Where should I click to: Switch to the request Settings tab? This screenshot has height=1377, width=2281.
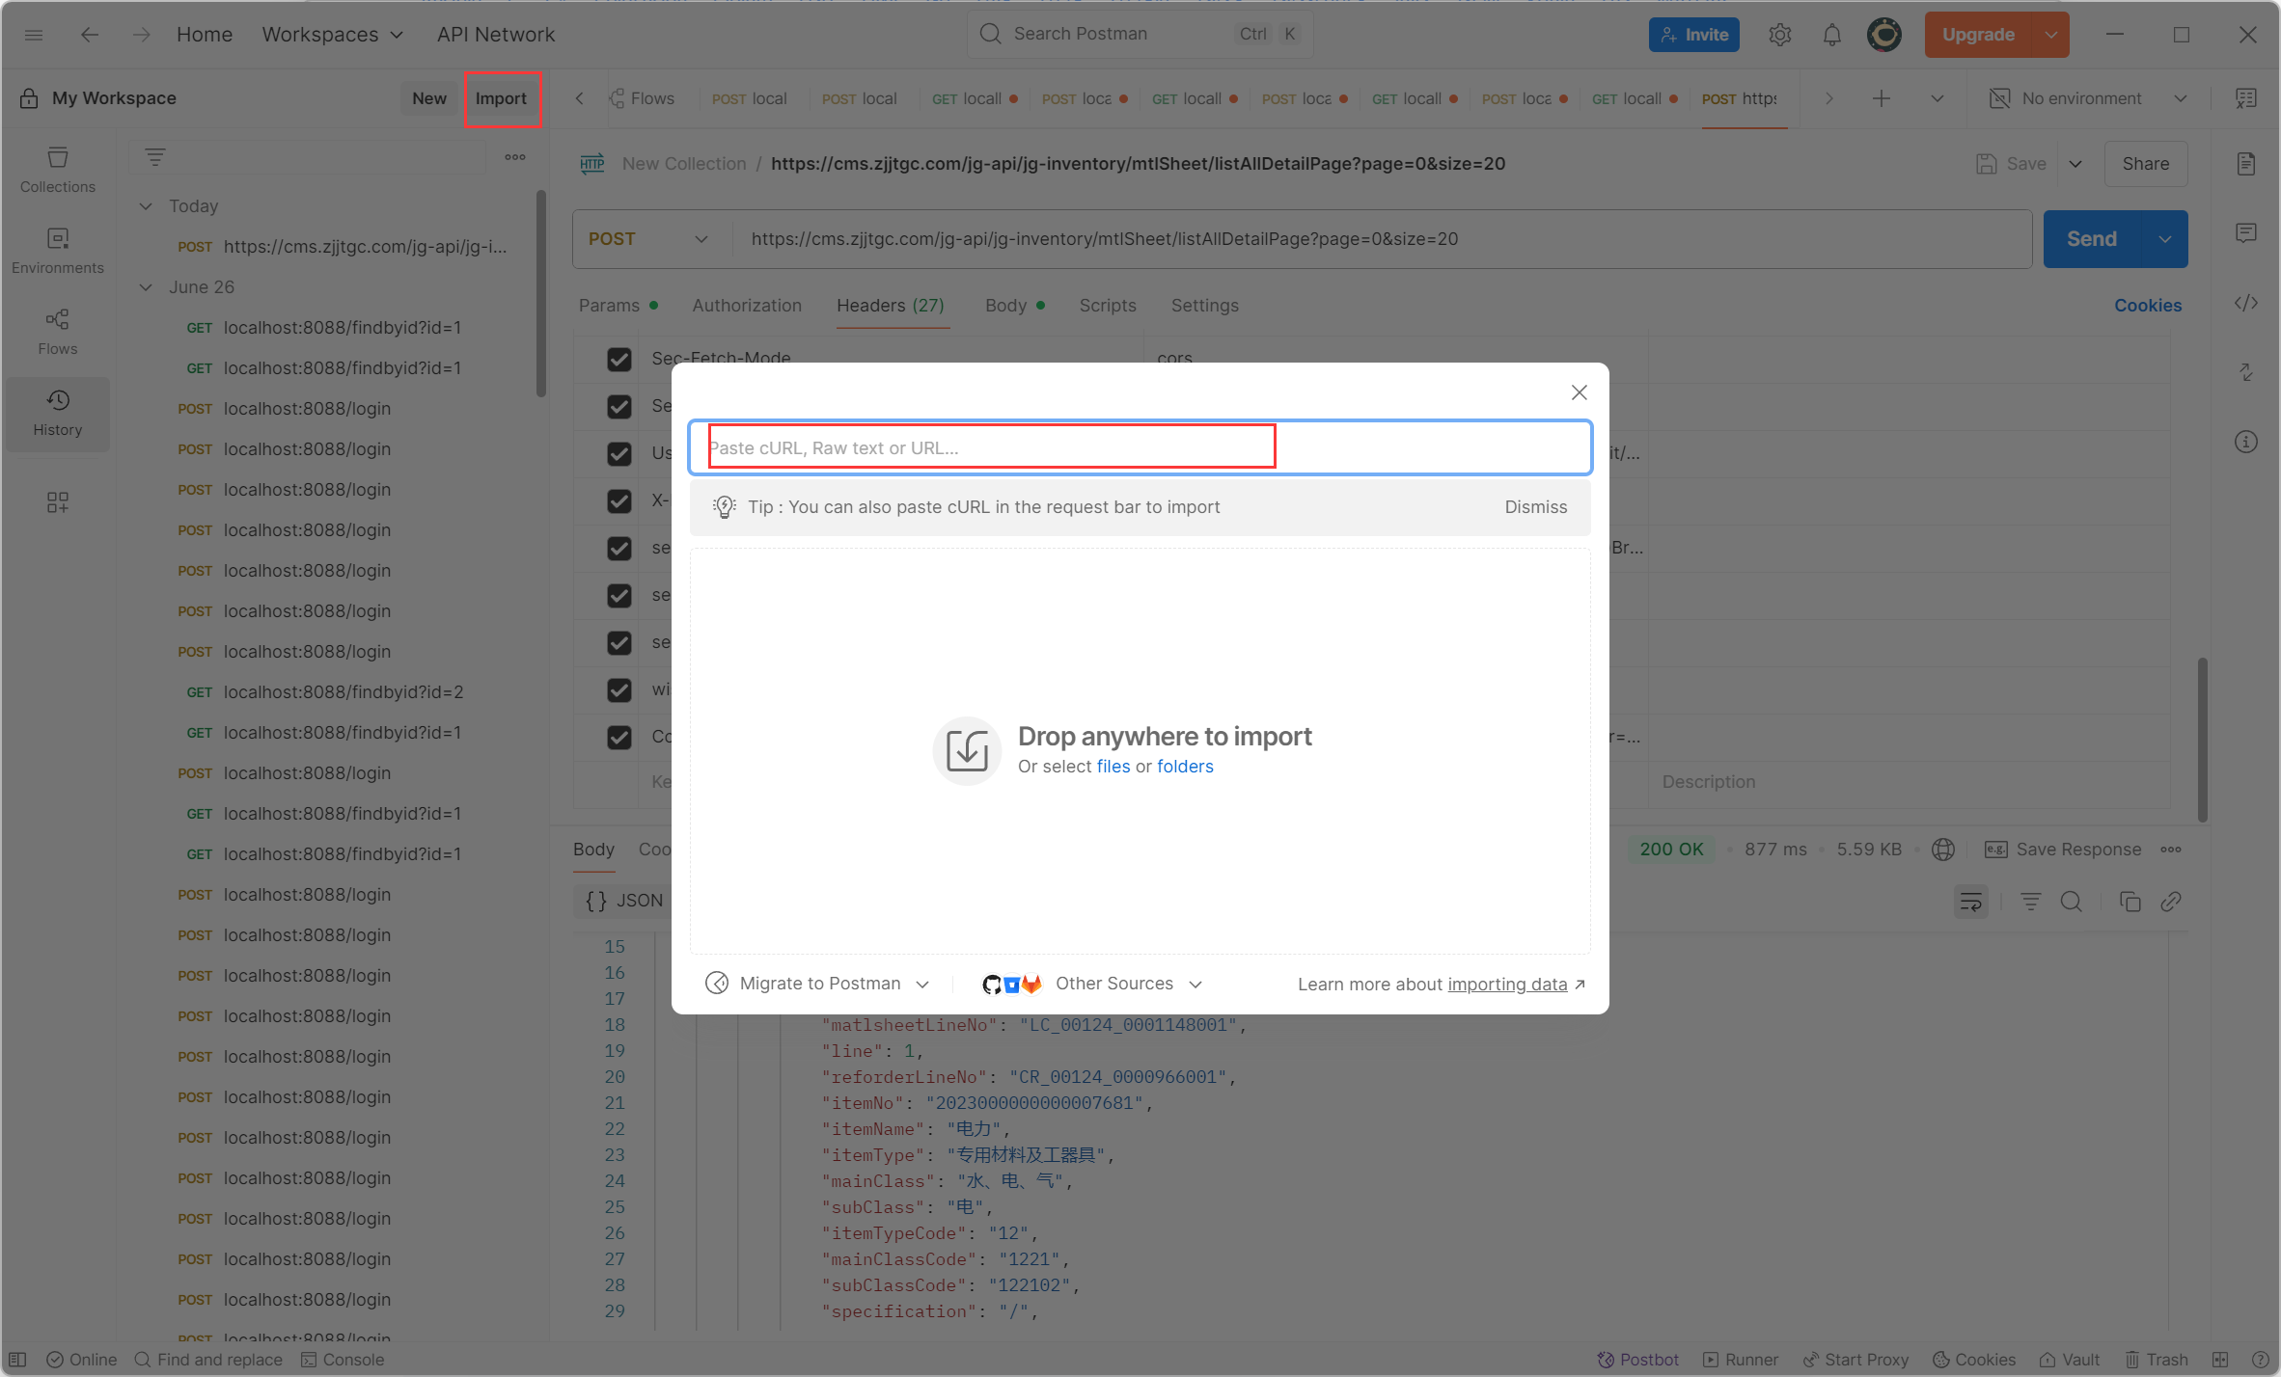pyautogui.click(x=1205, y=306)
